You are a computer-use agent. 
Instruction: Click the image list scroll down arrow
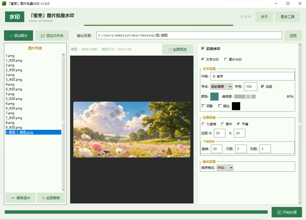(x=63, y=190)
